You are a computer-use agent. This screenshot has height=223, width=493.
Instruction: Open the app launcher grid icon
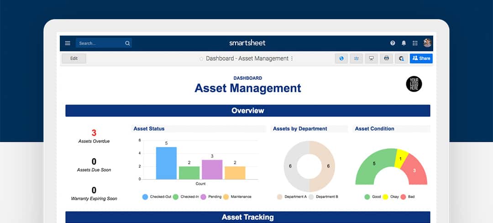[415, 43]
